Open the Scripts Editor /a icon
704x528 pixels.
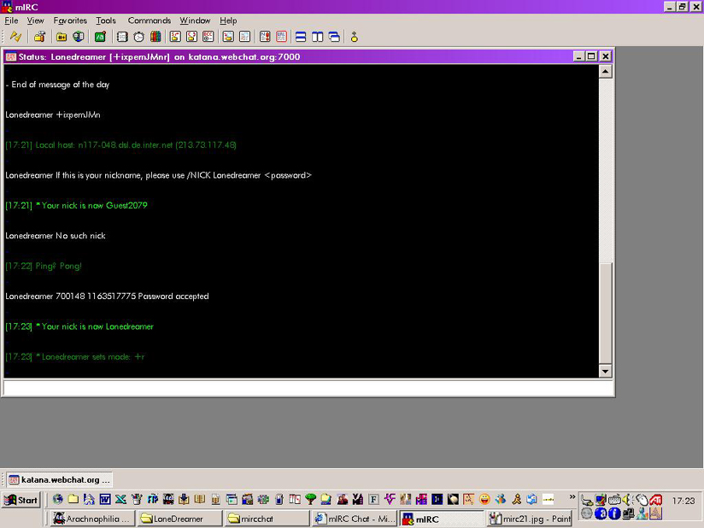(x=100, y=37)
